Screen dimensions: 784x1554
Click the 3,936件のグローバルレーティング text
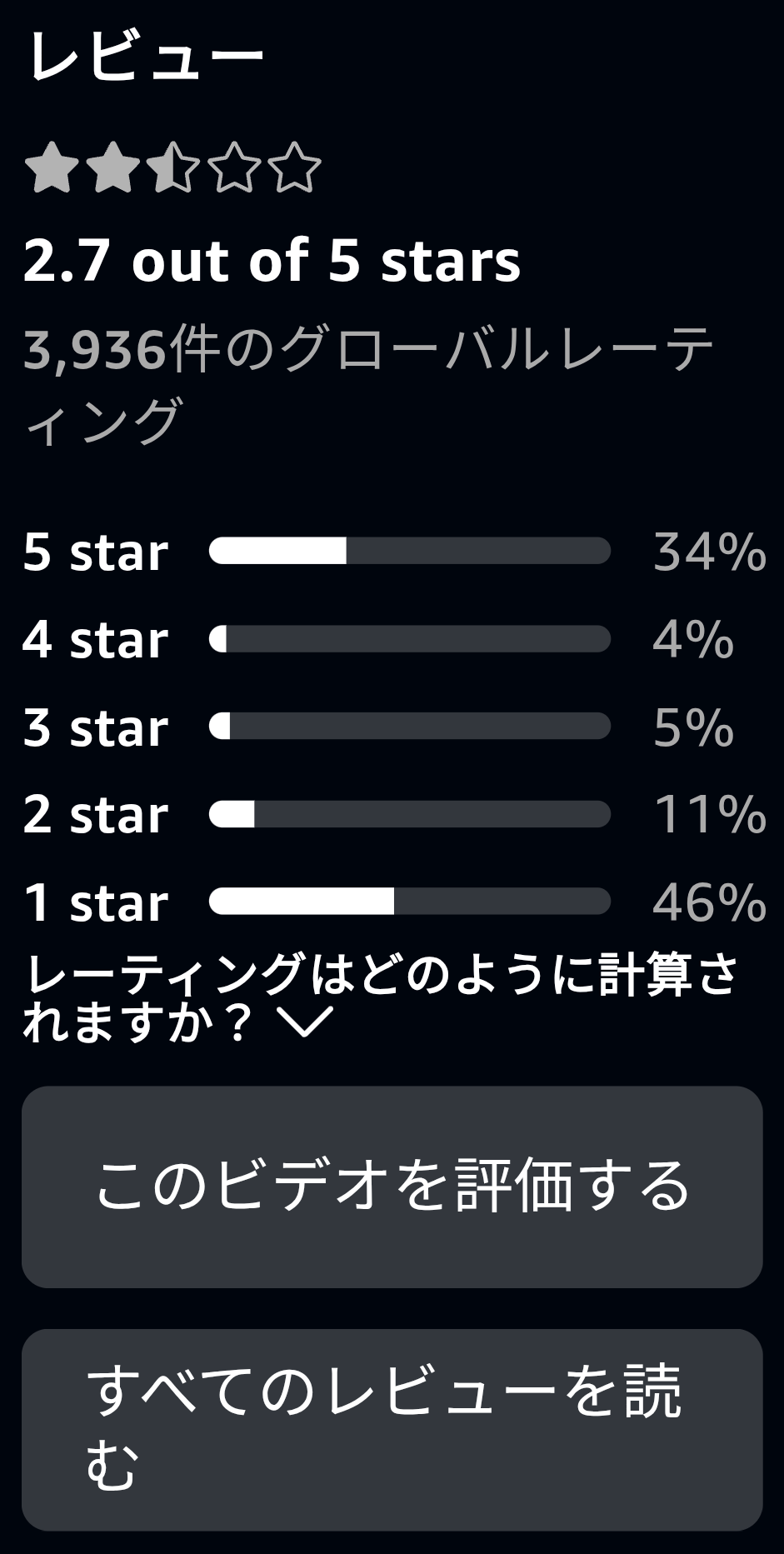click(x=369, y=384)
